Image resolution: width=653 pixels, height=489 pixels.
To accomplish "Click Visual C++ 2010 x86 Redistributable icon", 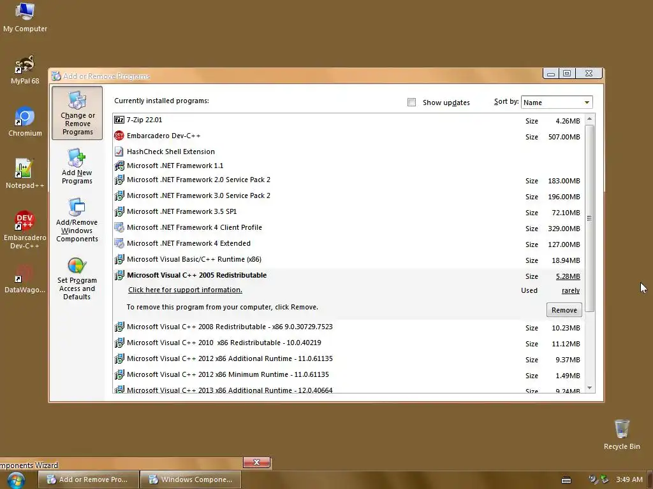I will click(119, 343).
